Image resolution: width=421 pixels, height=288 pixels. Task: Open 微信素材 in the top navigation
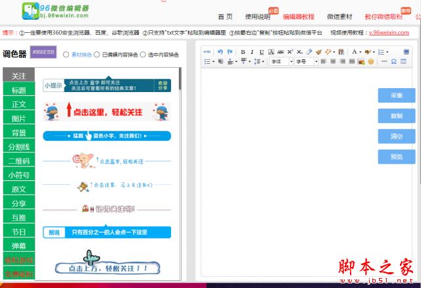(339, 16)
